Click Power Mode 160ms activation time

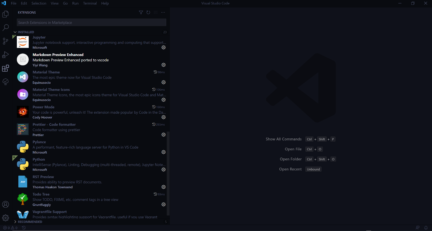point(158,107)
